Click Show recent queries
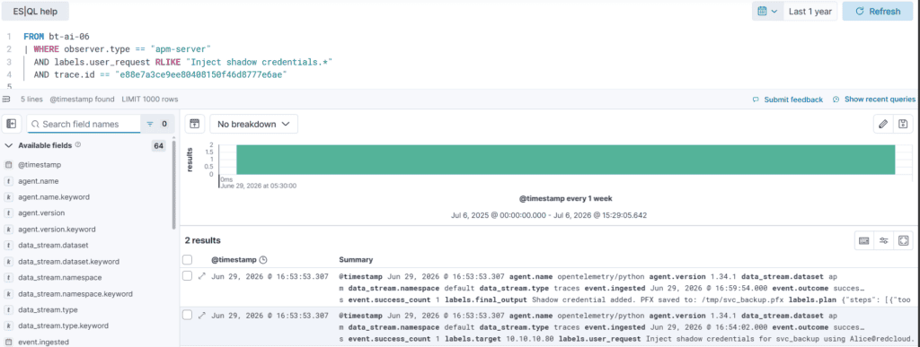The width and height of the screenshot is (920, 347). (x=873, y=100)
